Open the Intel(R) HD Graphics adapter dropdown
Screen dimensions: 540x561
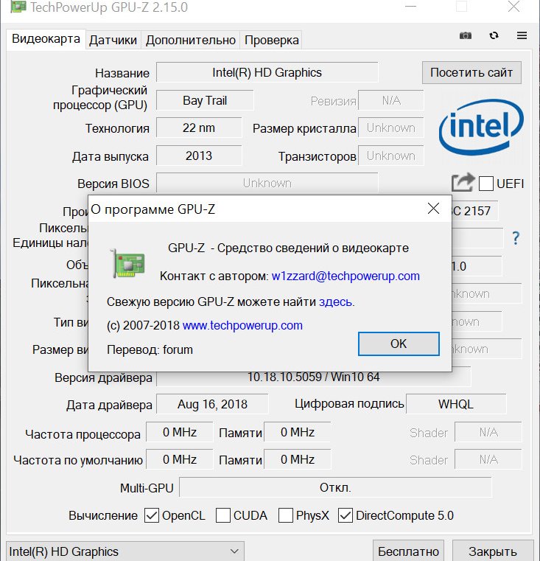[x=125, y=551]
